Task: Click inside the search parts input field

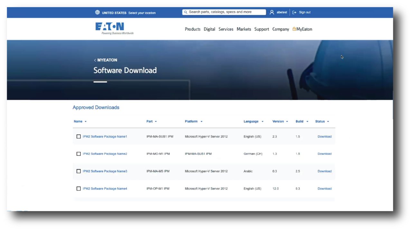Action: click(225, 12)
